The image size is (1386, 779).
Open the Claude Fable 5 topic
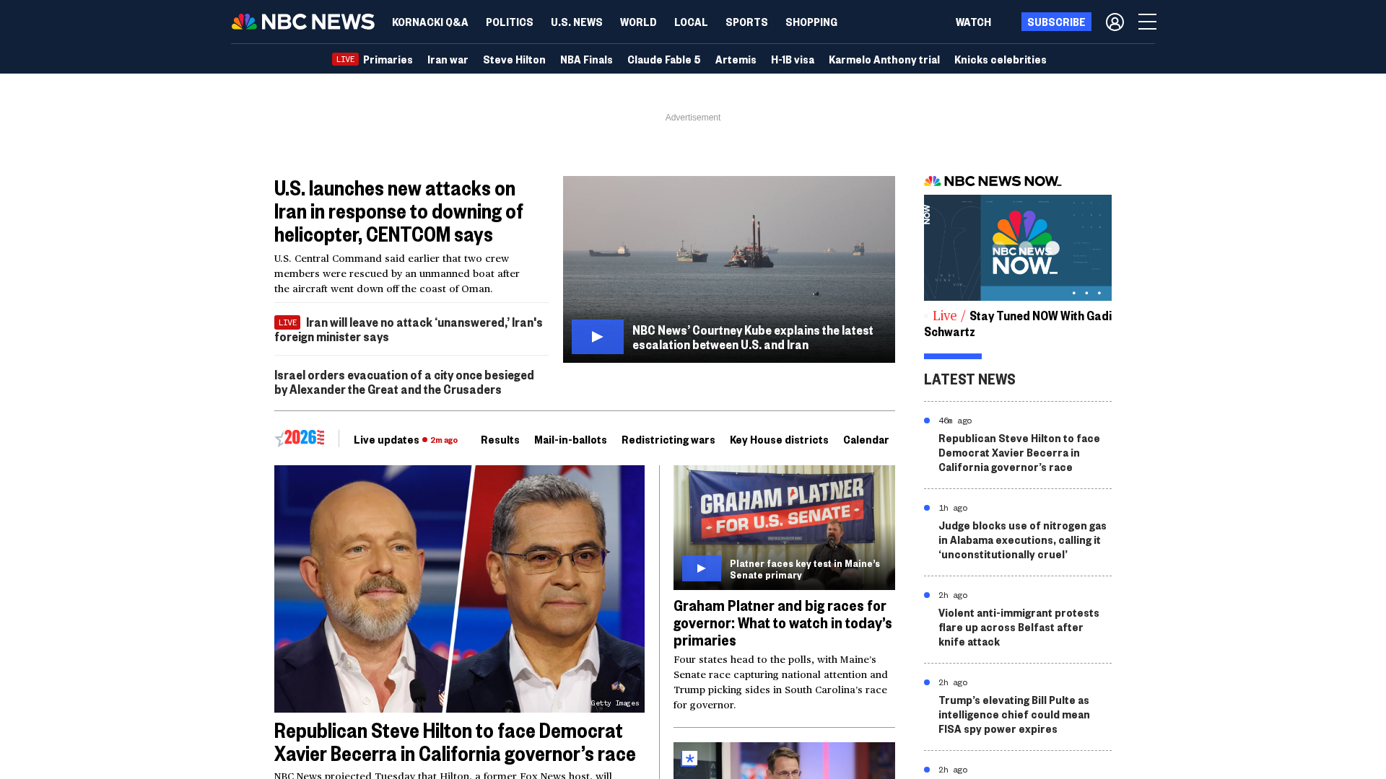coord(663,59)
